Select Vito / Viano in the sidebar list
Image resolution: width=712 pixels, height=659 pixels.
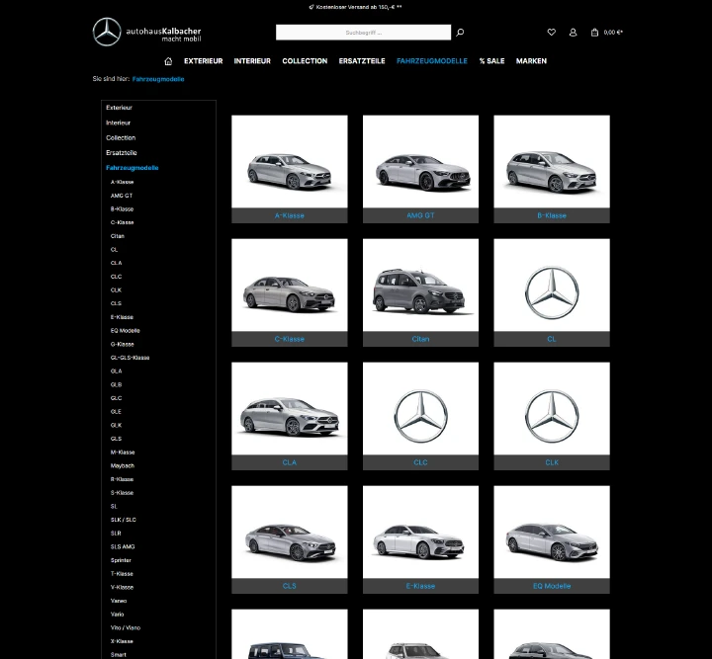coord(126,627)
